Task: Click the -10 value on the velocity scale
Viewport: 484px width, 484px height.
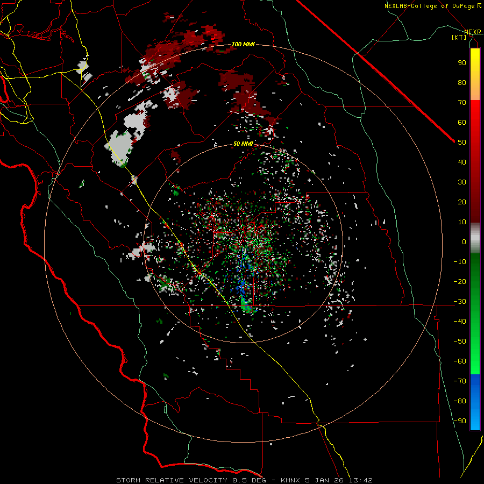Action: (x=460, y=262)
